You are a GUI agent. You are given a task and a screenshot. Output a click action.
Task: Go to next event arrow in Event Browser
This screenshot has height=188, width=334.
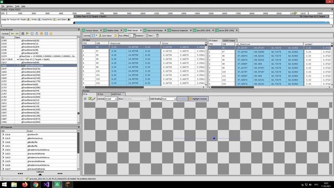click(17, 33)
